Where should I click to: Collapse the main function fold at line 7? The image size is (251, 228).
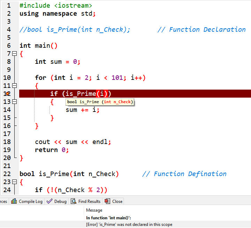15,53
